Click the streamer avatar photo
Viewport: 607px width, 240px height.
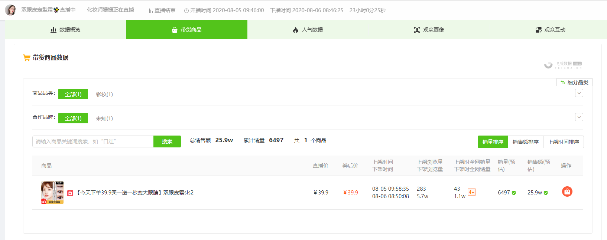click(10, 10)
